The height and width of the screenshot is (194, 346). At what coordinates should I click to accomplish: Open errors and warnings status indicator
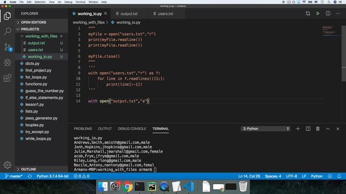coord(82,176)
